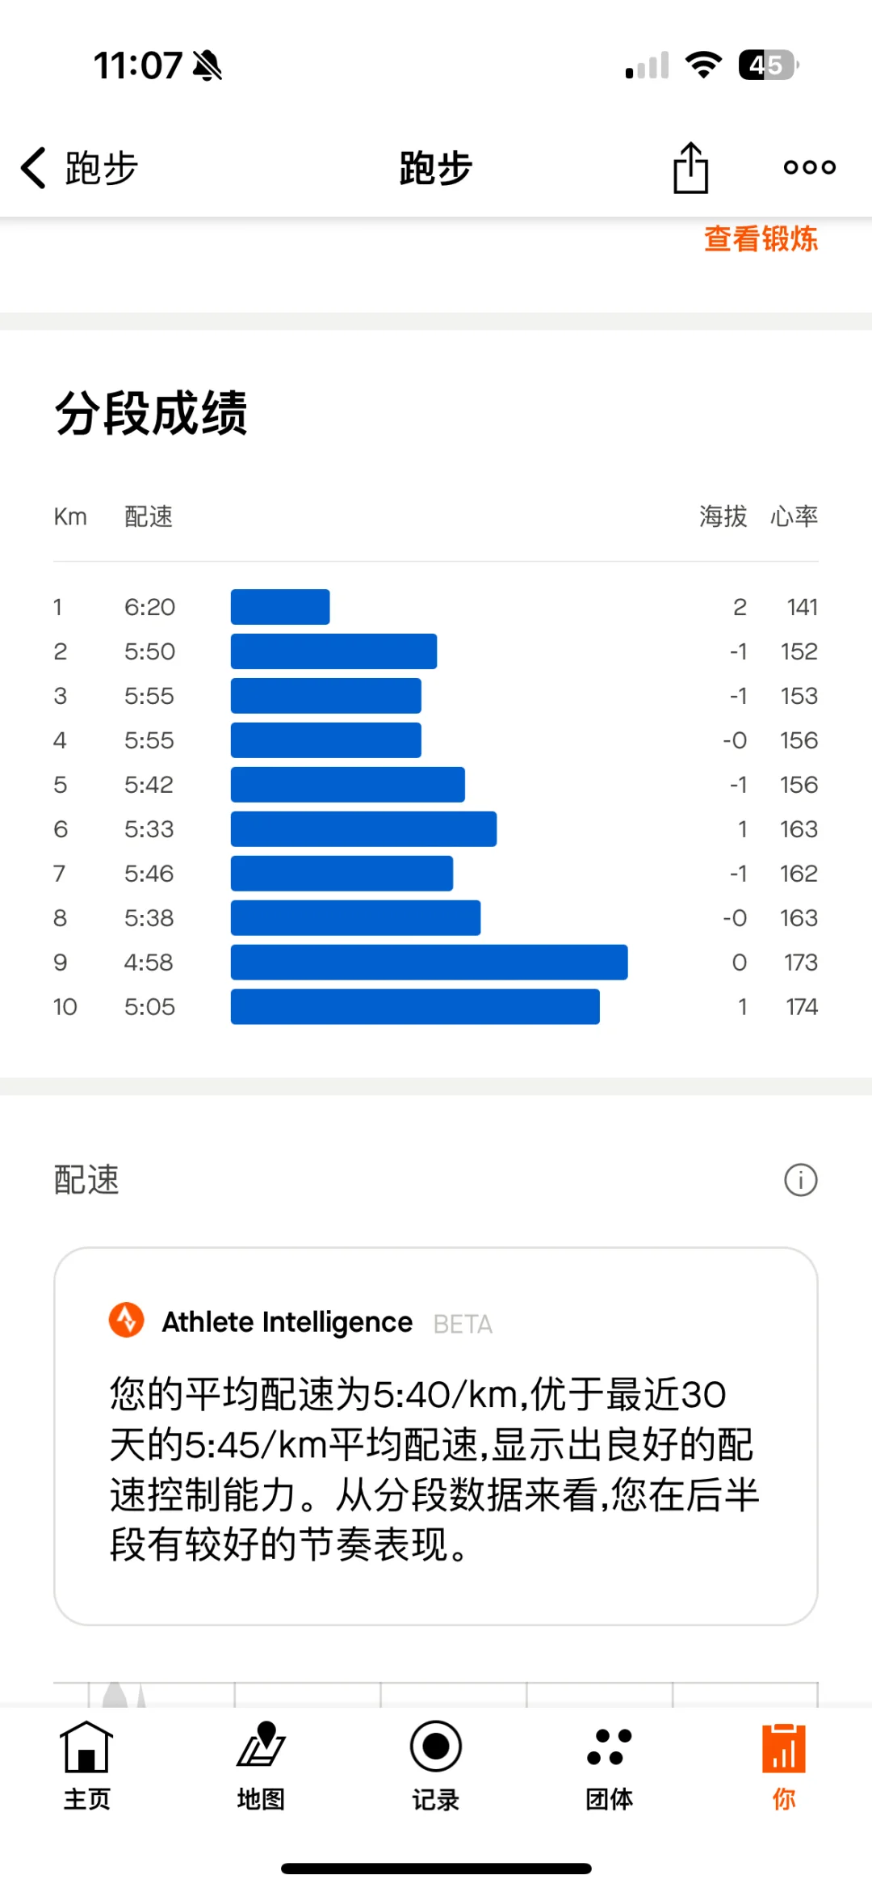
Task: Tap the pace info circle icon
Action: (801, 1180)
